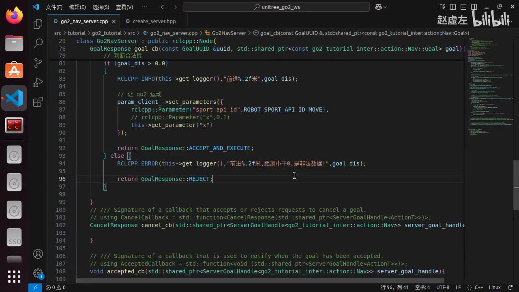This screenshot has width=519, height=292.
Task: Open the Accounts menu in activity bar
Action: [x=38, y=254]
